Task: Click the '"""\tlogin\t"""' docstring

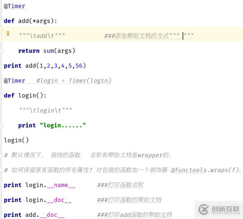Action: click(x=45, y=110)
